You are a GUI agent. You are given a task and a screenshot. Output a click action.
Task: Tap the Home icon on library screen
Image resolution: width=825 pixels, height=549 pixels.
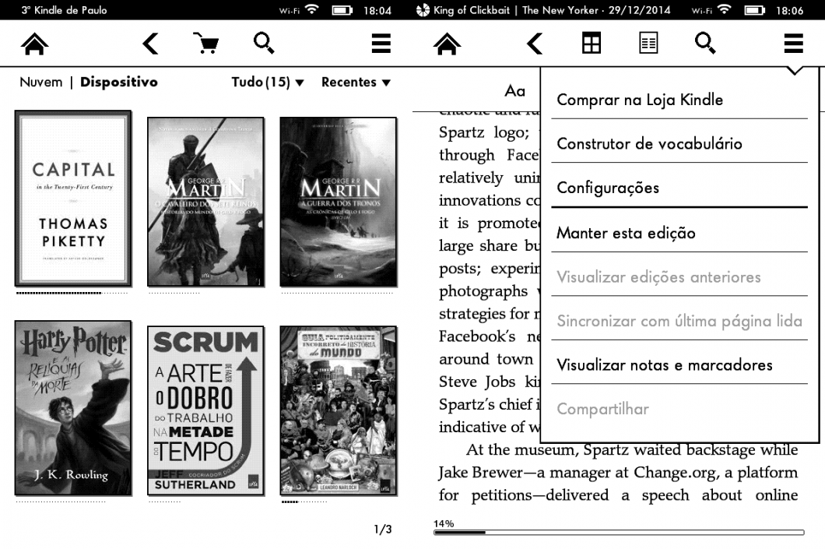(x=33, y=45)
